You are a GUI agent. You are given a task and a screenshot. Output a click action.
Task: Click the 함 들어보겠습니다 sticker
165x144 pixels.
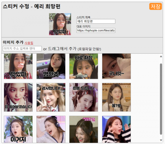point(18,97)
